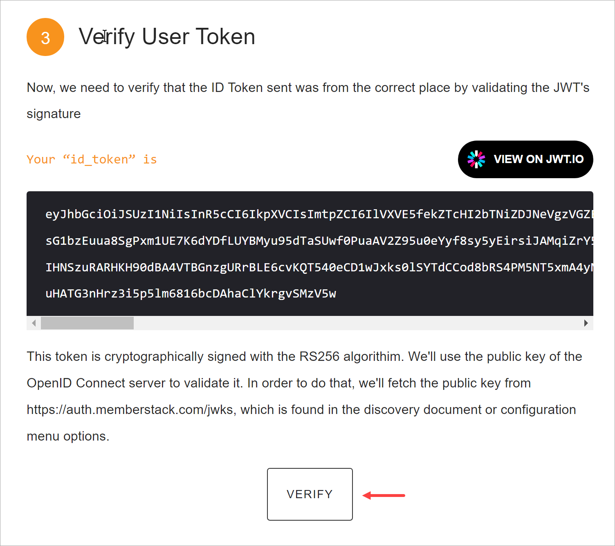615x546 pixels.
Task: Click the empty scrollbar track right of the thumb
Action: coord(356,323)
